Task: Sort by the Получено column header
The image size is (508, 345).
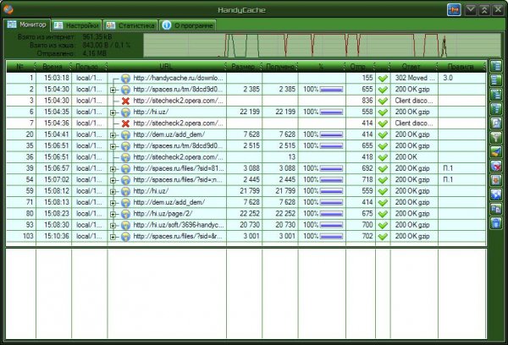Action: [279, 66]
